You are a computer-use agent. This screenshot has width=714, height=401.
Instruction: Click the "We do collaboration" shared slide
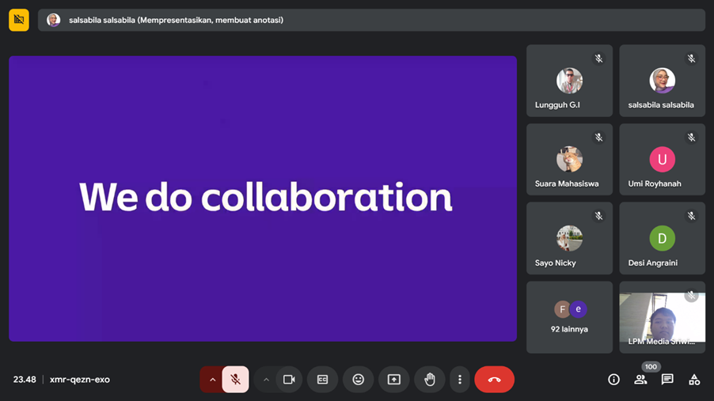click(263, 198)
